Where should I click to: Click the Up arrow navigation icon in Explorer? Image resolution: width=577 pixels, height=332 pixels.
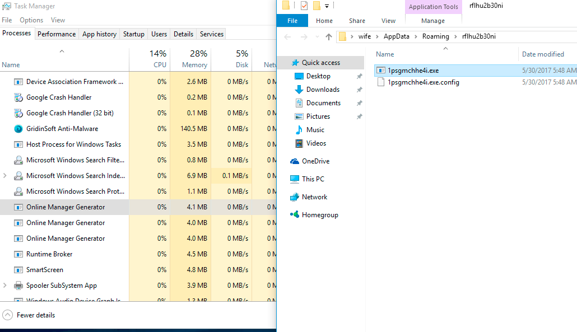(329, 37)
